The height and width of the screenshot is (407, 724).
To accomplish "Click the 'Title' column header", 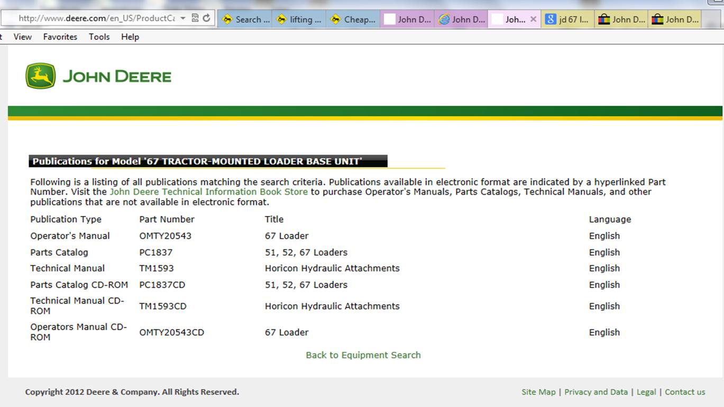I will coord(274,220).
